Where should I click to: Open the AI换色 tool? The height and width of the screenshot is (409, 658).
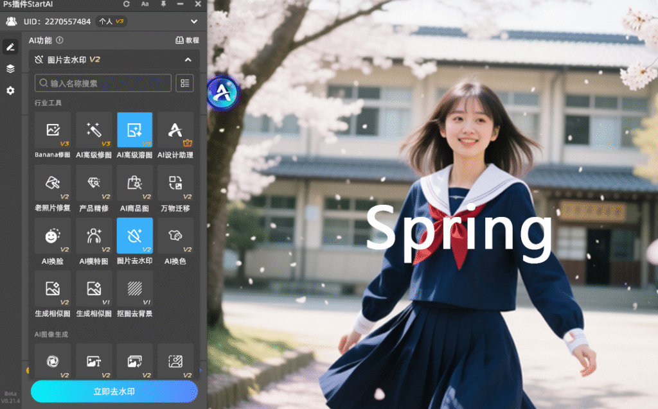point(175,236)
